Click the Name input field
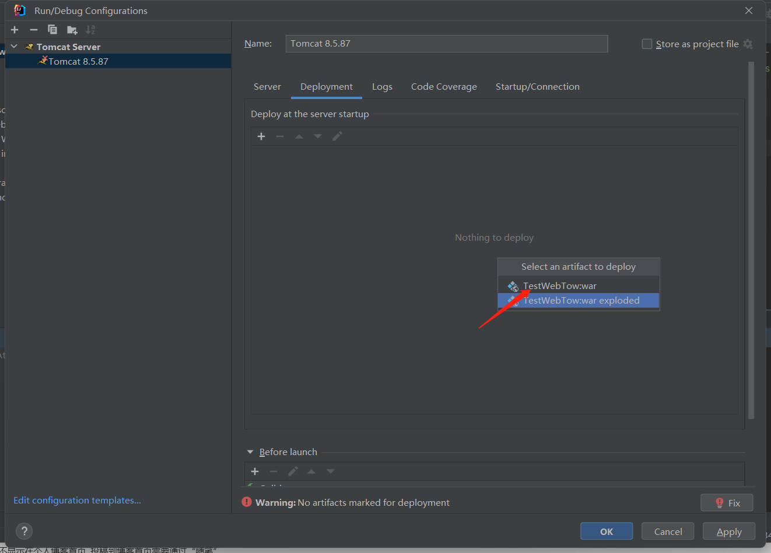The width and height of the screenshot is (771, 553). (x=446, y=44)
